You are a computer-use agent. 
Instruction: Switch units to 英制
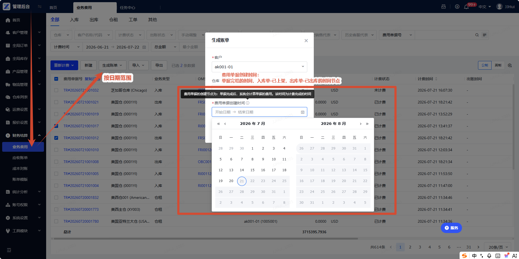pyautogui.click(x=498, y=65)
